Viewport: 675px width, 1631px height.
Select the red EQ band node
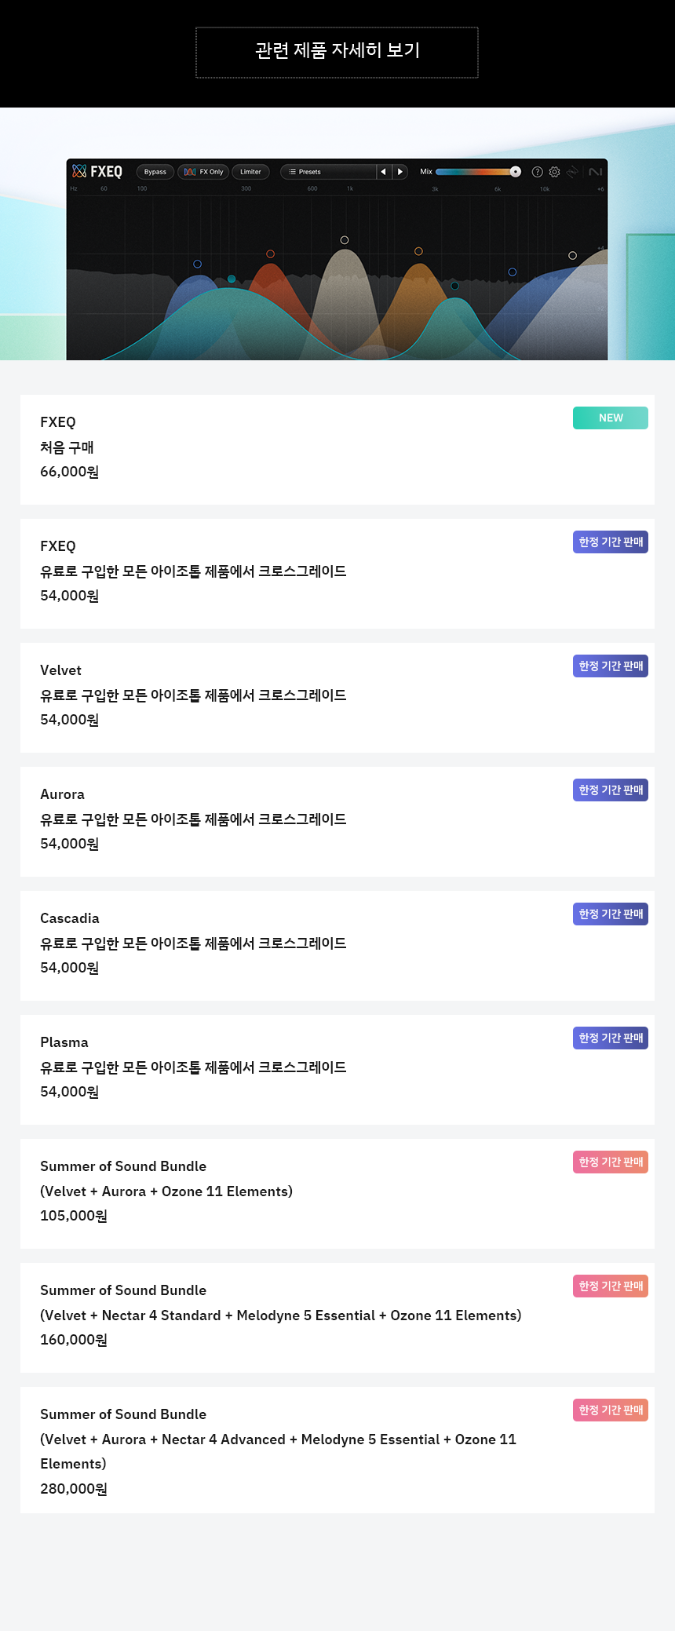[x=270, y=254]
